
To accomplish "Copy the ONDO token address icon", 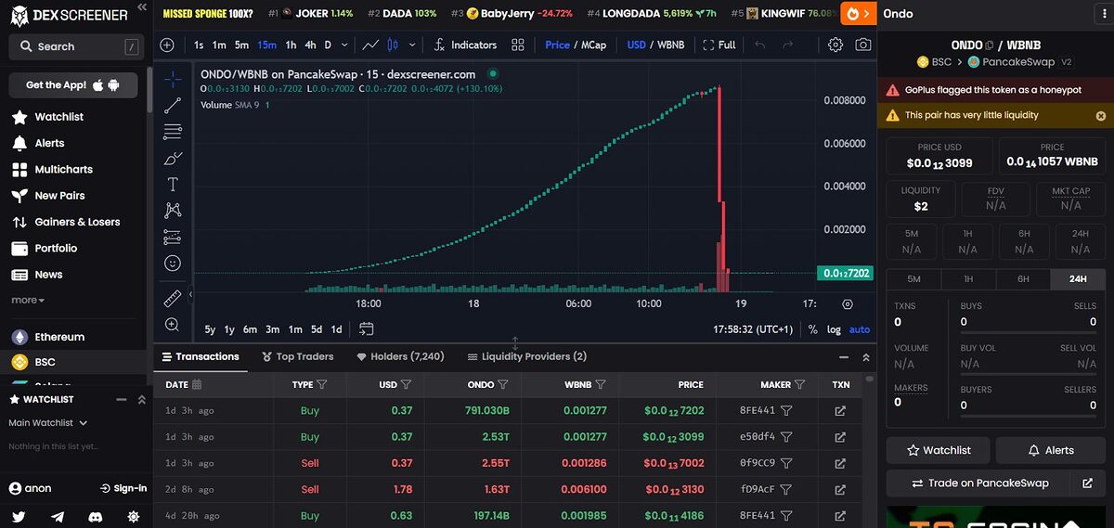I will pyautogui.click(x=990, y=45).
